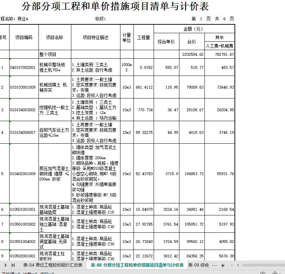
Task: Select the 蒸压加气混凝土砌块墙 item name cell
Action: [55, 173]
